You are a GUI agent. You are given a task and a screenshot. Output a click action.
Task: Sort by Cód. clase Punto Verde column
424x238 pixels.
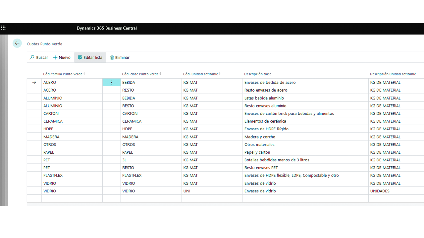coord(142,74)
